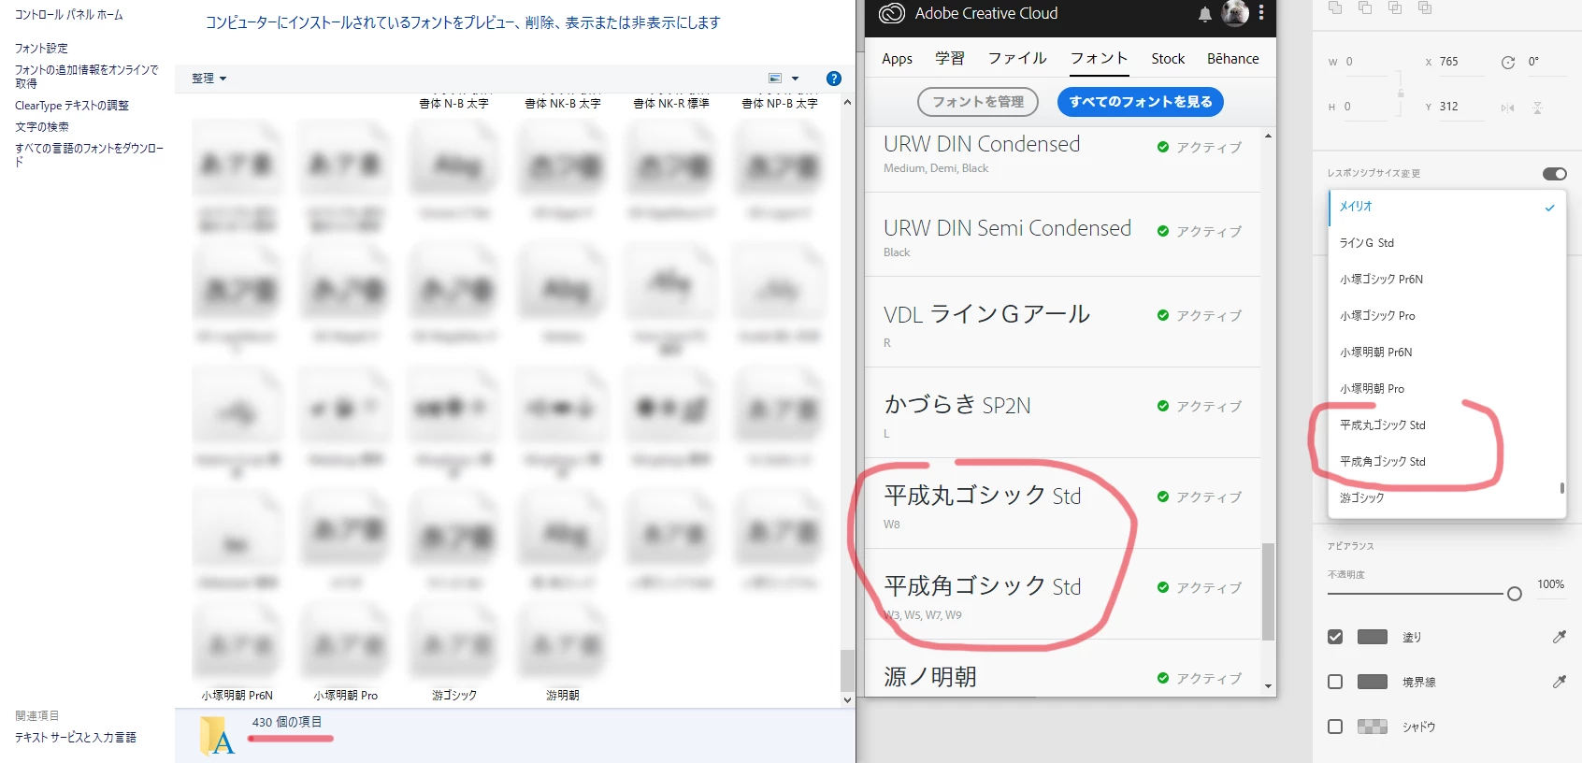The height and width of the screenshot is (763, 1582).
Task: Select メイリオ in the font dropdown
Action: pyautogui.click(x=1446, y=207)
